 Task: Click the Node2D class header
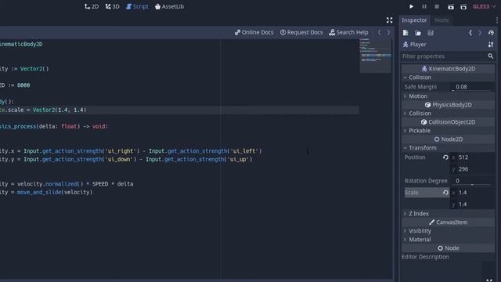click(448, 139)
